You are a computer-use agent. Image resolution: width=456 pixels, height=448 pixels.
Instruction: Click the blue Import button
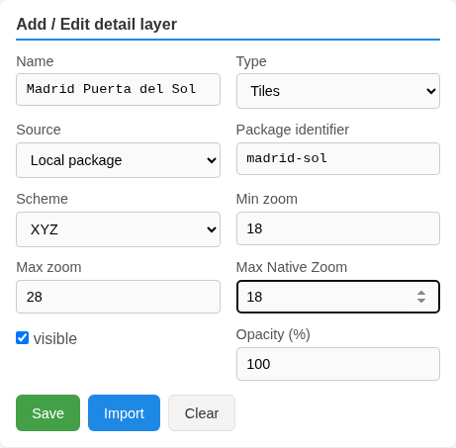(124, 413)
